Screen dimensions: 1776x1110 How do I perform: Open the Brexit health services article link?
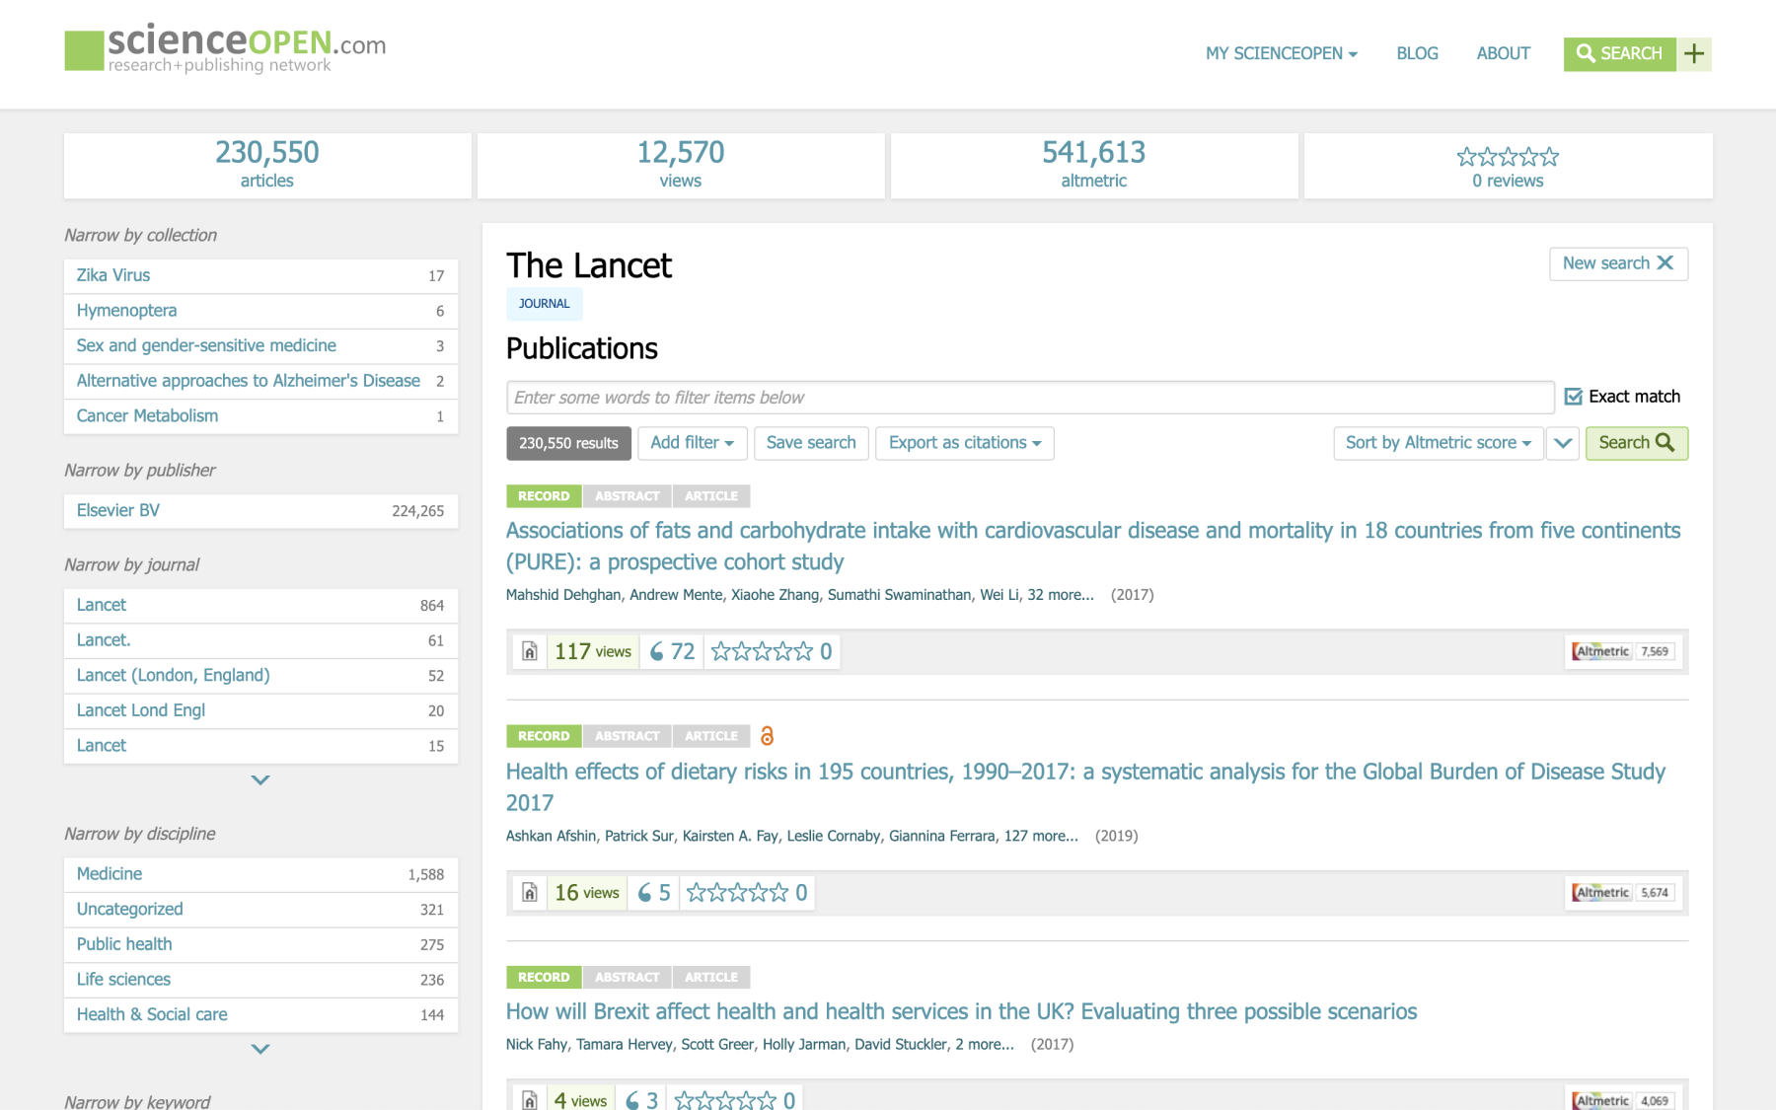tap(961, 1011)
